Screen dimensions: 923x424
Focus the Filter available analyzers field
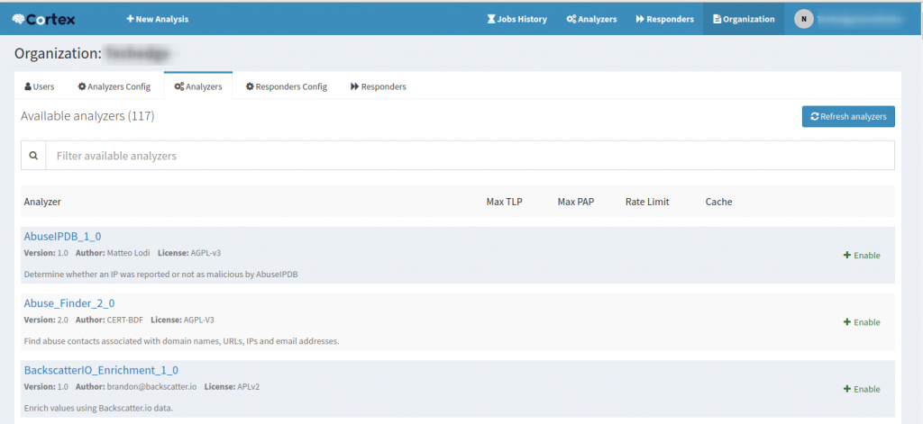(x=470, y=156)
